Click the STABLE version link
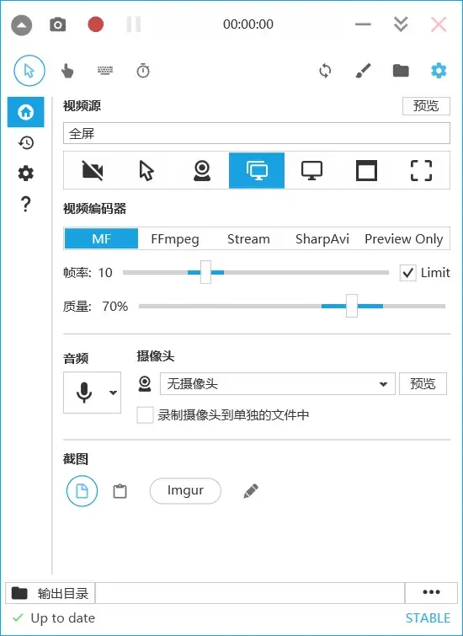Viewport: 463px width, 636px height. pos(428,617)
